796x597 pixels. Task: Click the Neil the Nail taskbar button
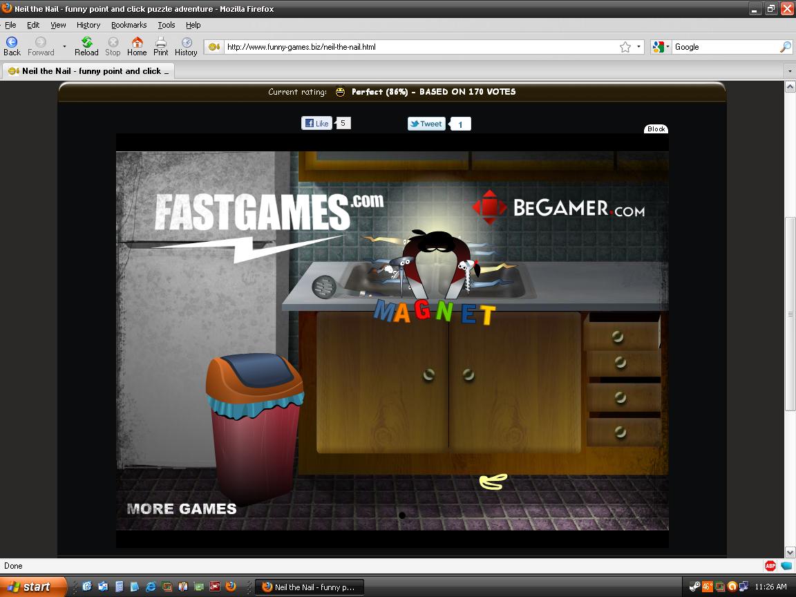[x=309, y=587]
